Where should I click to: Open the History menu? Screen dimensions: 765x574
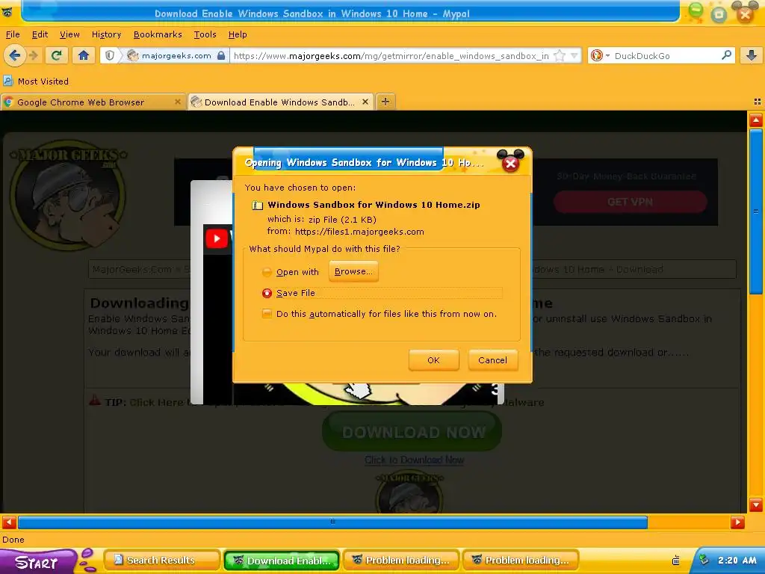106,34
